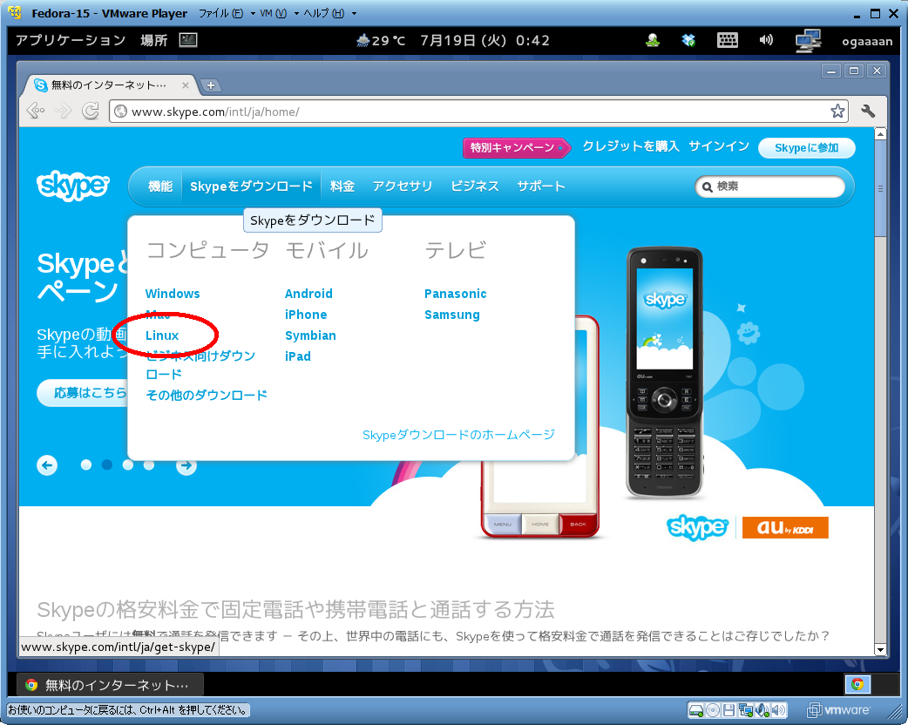Click the VMware floppy device icon

point(729,709)
